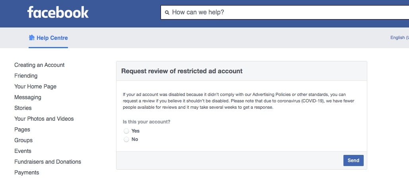Open the English language selector
The width and height of the screenshot is (409, 178).
tap(399, 38)
